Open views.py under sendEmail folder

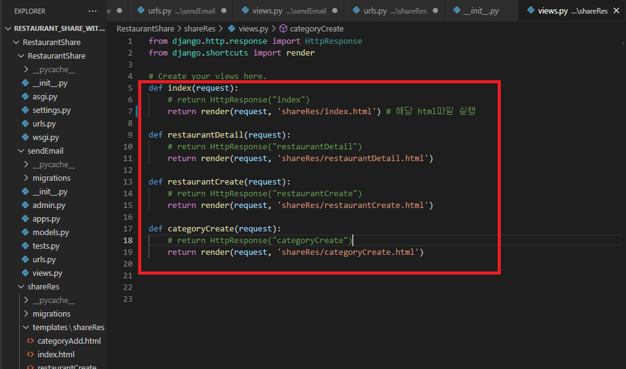47,273
